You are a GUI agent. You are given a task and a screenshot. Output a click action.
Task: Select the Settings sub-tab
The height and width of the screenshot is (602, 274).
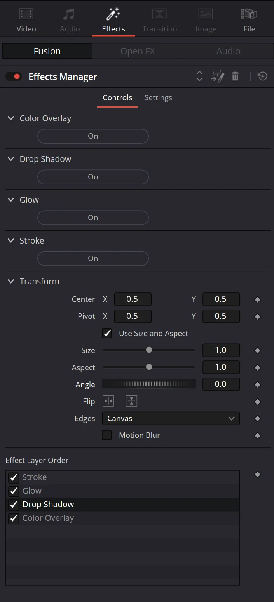158,98
